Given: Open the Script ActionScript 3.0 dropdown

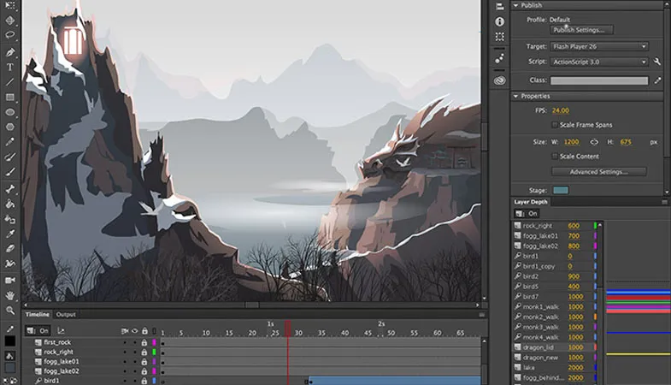Looking at the screenshot, I should (598, 62).
